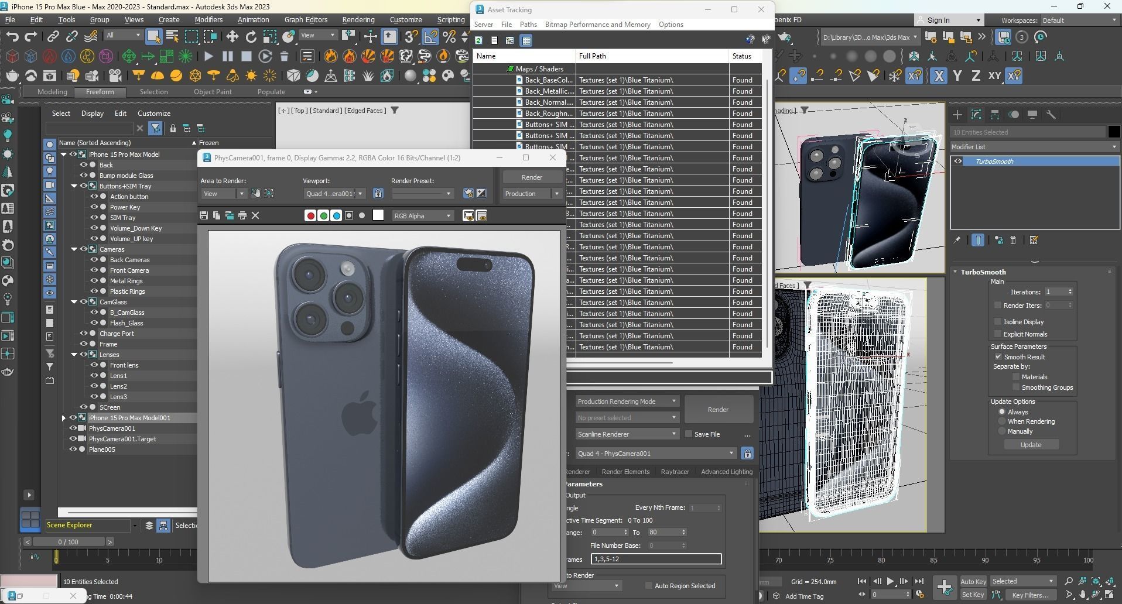Open Area to Render View dropdown

pos(224,194)
